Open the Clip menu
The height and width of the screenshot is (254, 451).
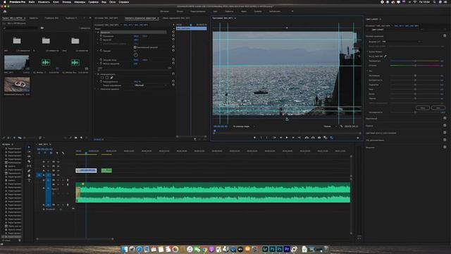[56, 2]
